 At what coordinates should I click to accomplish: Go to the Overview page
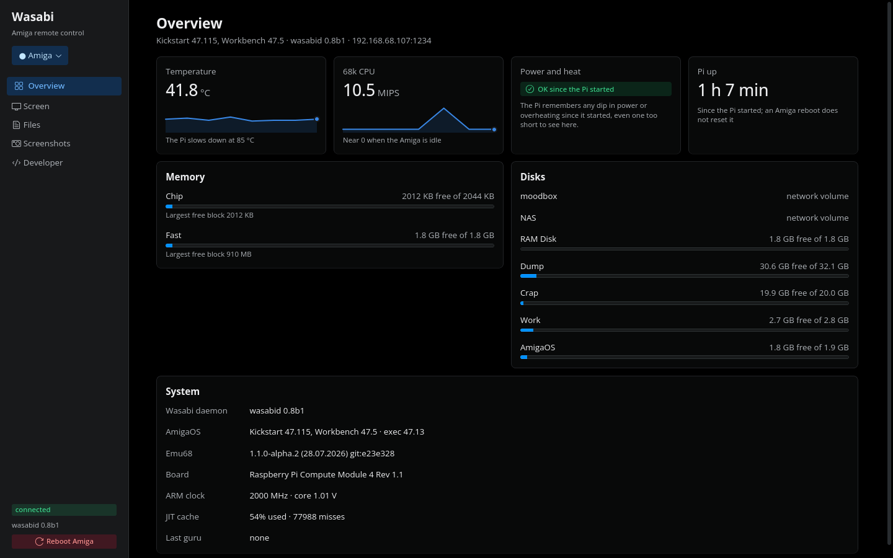(64, 86)
